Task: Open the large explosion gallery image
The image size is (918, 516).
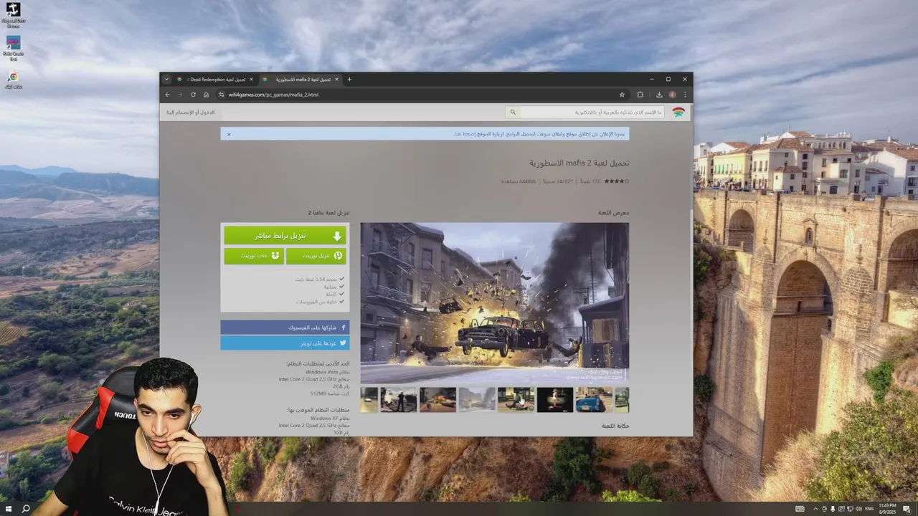Action: click(x=494, y=302)
